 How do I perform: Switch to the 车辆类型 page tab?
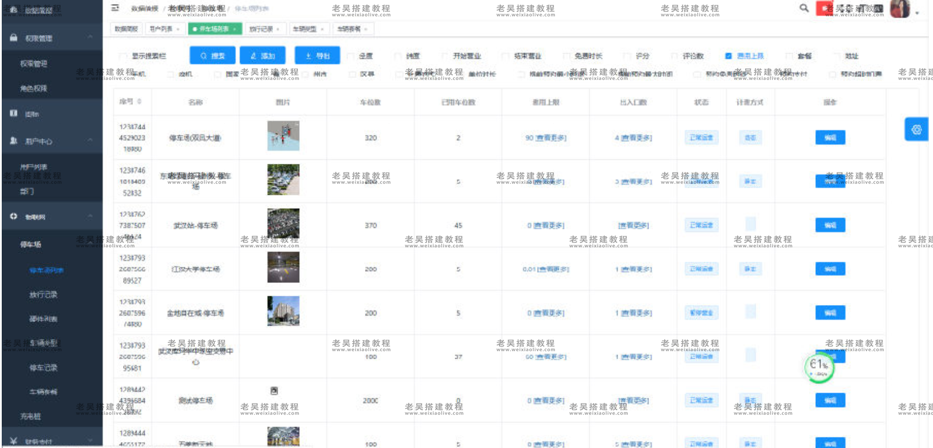[308, 29]
